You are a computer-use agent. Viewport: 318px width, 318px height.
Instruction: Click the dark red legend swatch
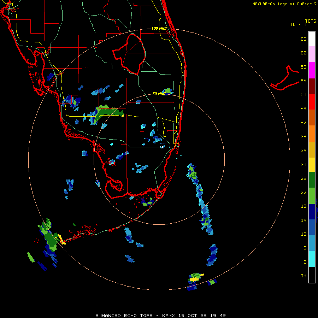point(312,86)
